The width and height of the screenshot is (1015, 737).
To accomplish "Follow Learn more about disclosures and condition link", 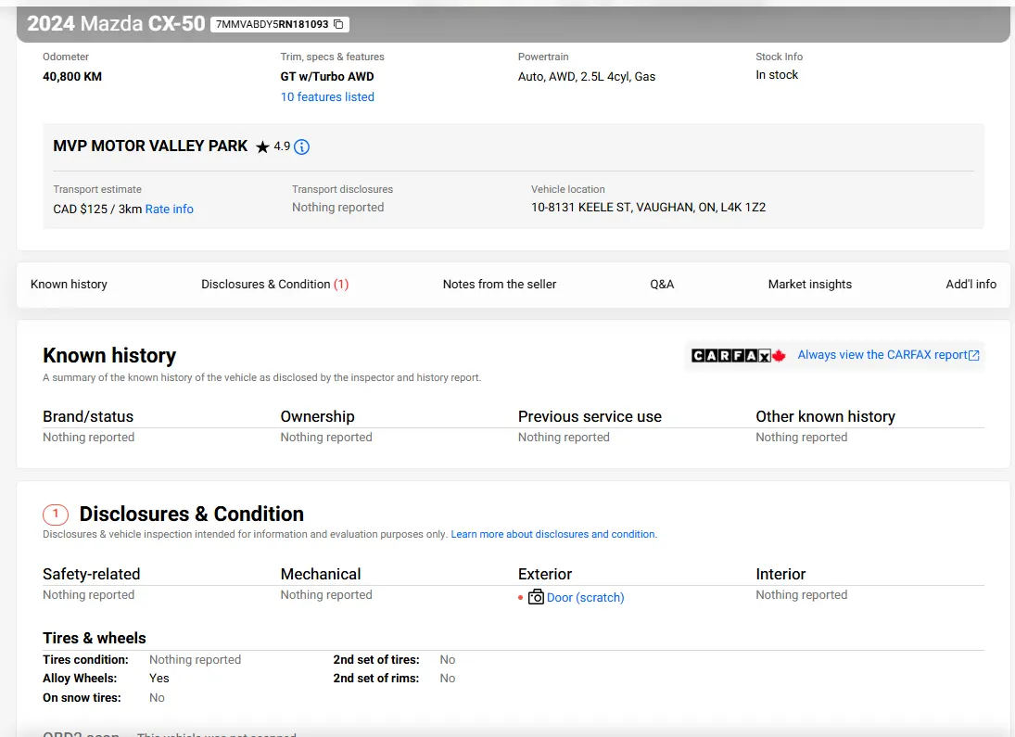I will [x=554, y=534].
